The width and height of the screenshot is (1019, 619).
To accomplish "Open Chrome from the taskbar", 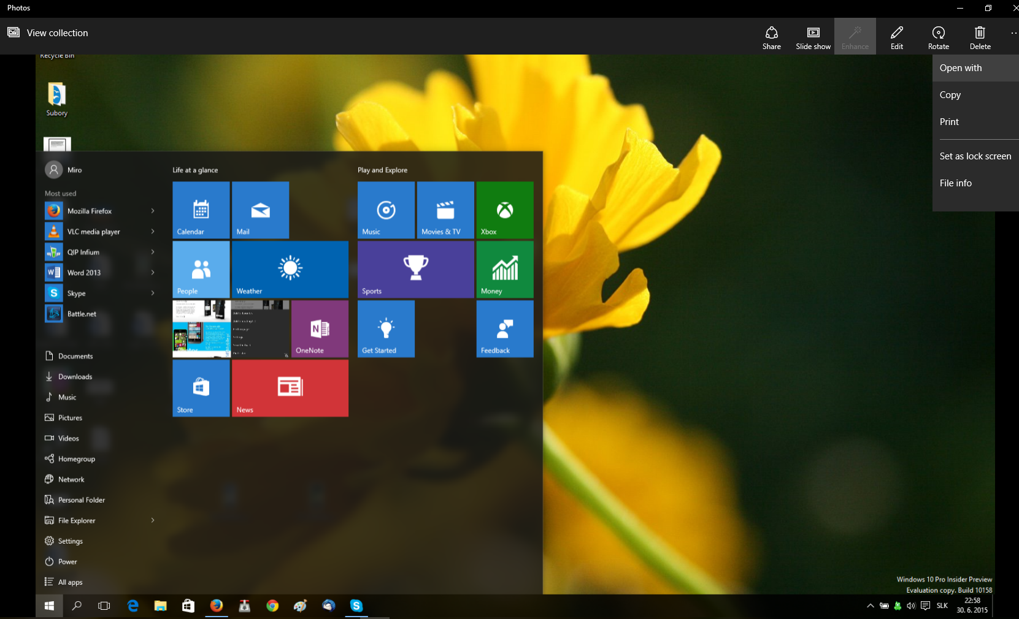I will (x=272, y=606).
